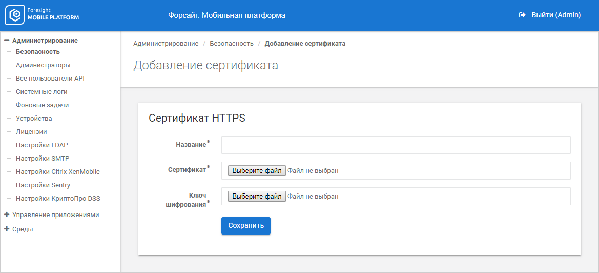Click the Форсайт. Мобильная платформа title
This screenshot has height=273, width=599.
(226, 15)
